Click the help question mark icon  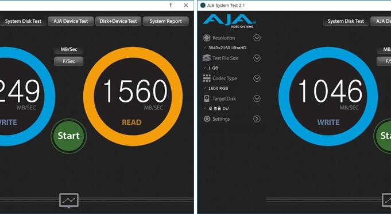click(x=171, y=5)
